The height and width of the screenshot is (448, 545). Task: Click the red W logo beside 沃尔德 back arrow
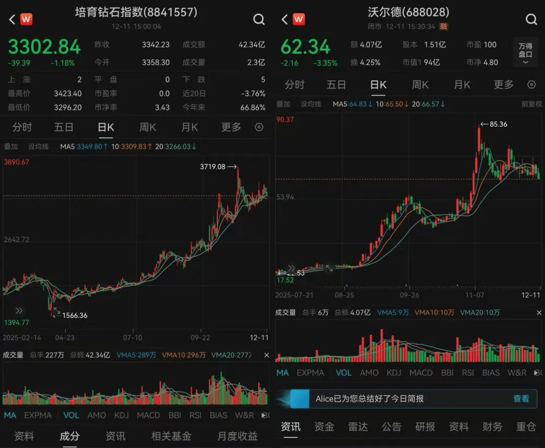(299, 20)
